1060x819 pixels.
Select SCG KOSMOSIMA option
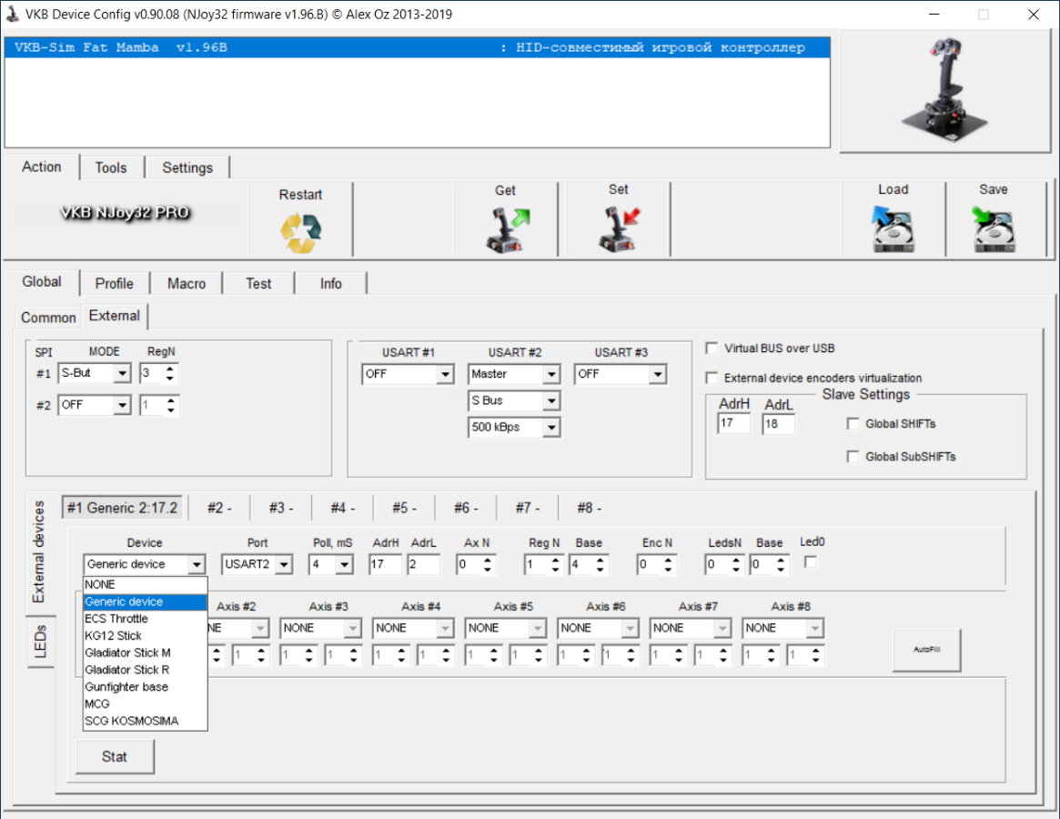(145, 721)
